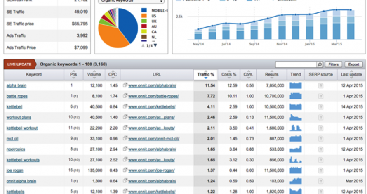
Task: Open trend chart for workout plans keyword
Action: click(x=295, y=117)
